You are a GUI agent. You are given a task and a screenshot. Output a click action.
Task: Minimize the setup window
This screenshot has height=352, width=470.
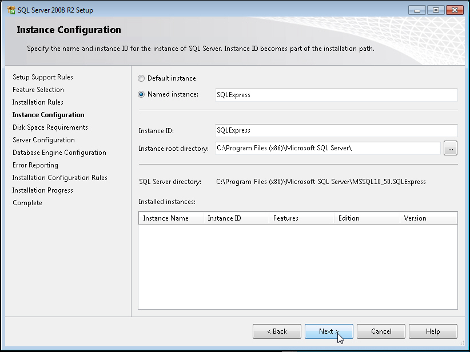tap(417, 10)
